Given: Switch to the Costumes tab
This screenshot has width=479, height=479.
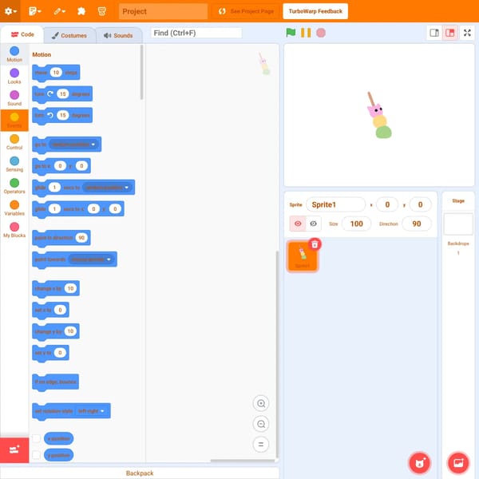Looking at the screenshot, I should click(69, 35).
